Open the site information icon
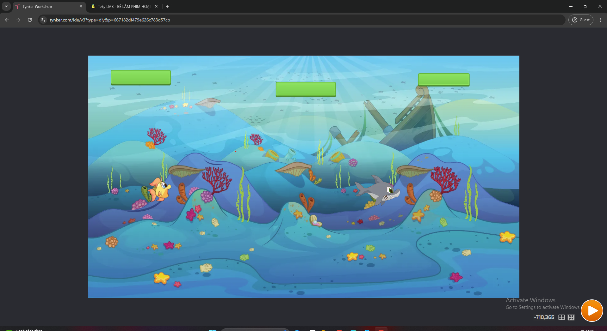Screen dimensions: 607x331 43,20
